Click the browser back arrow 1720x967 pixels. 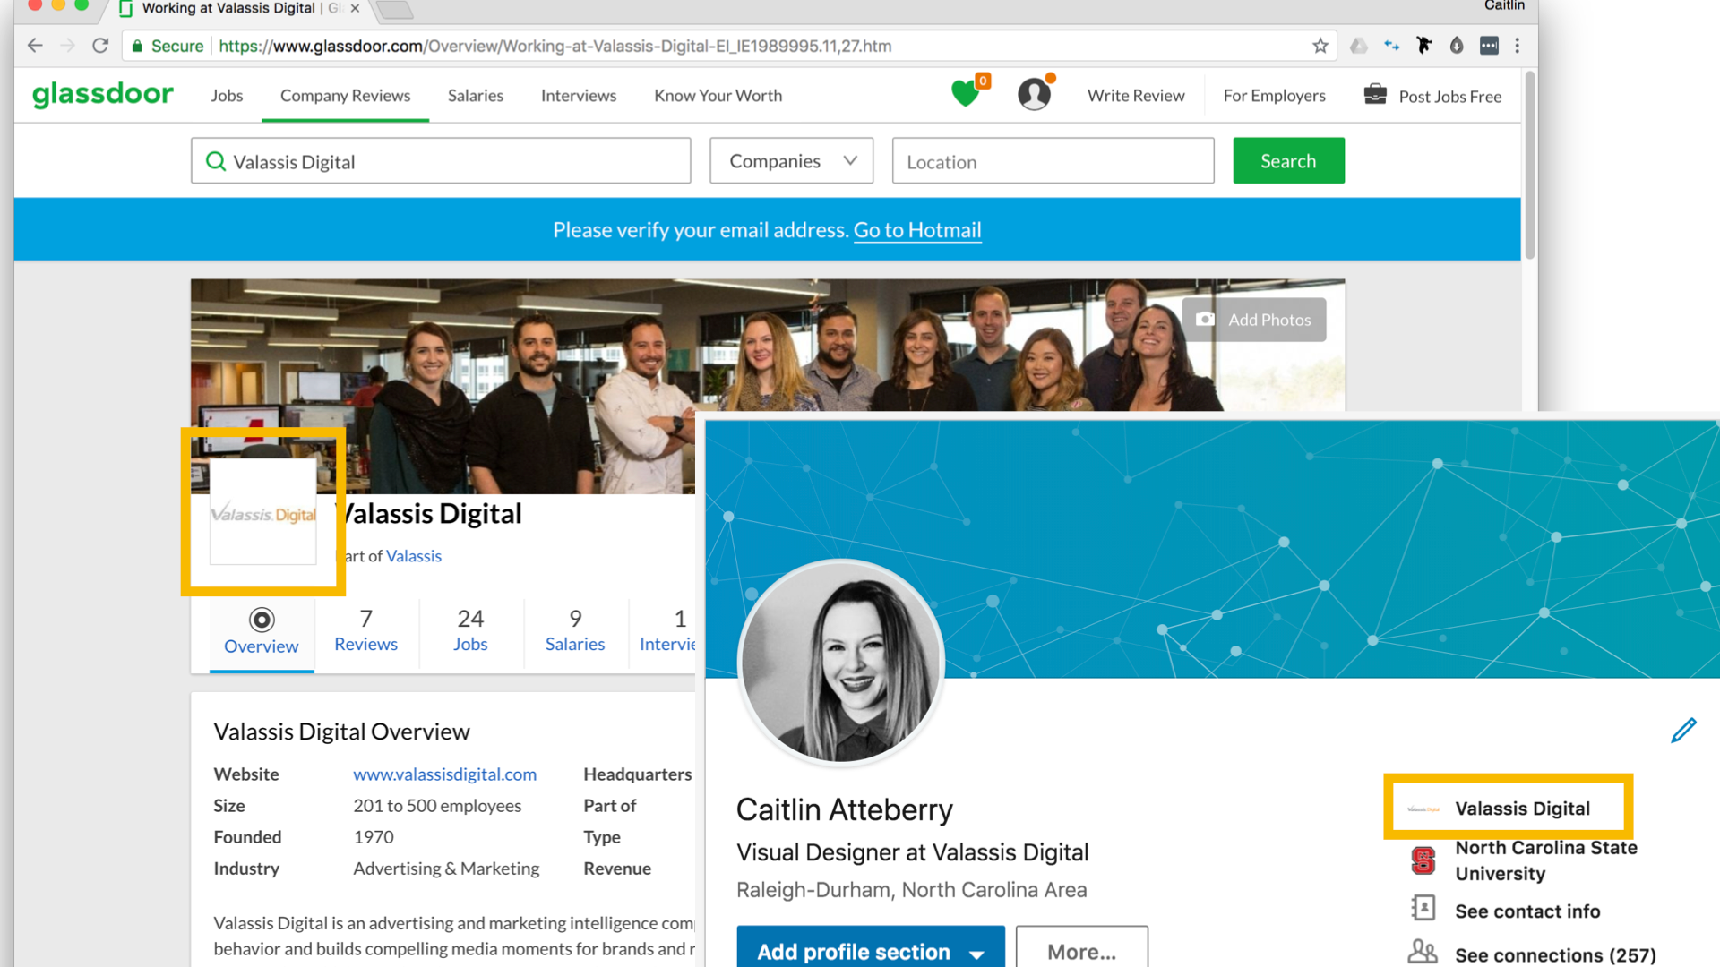coord(35,46)
